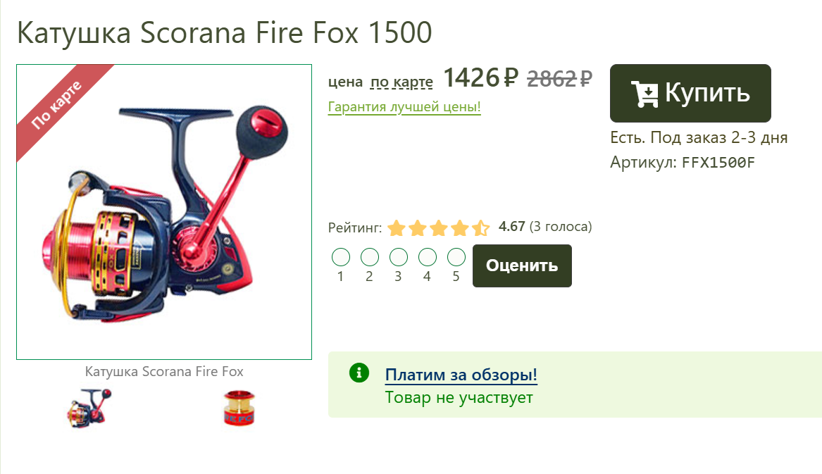Click the Оценить button

click(x=522, y=266)
